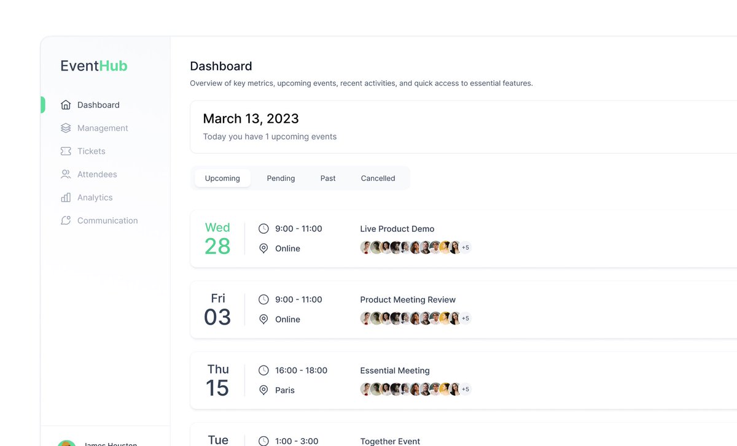Click the location pin for Live Product Demo
The image size is (737, 446).
pyautogui.click(x=263, y=248)
